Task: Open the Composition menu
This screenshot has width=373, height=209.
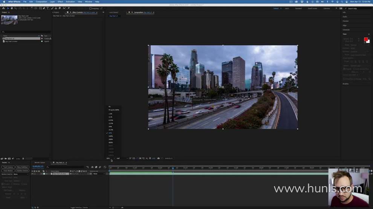Action: [x=41, y=2]
